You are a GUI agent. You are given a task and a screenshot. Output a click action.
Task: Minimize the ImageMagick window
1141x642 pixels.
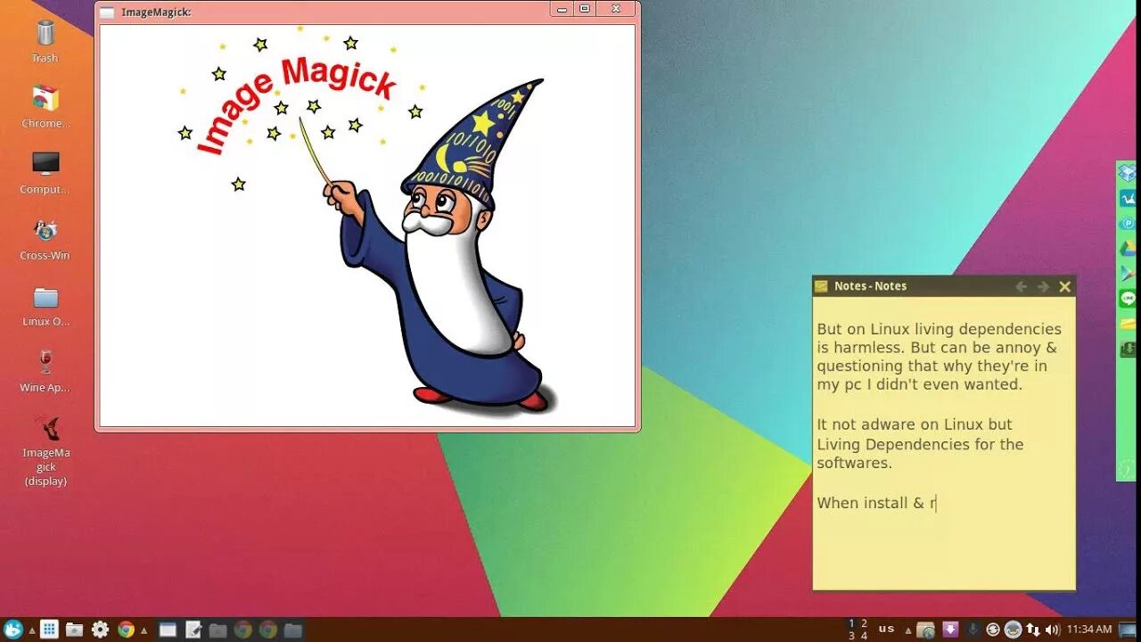tap(562, 10)
